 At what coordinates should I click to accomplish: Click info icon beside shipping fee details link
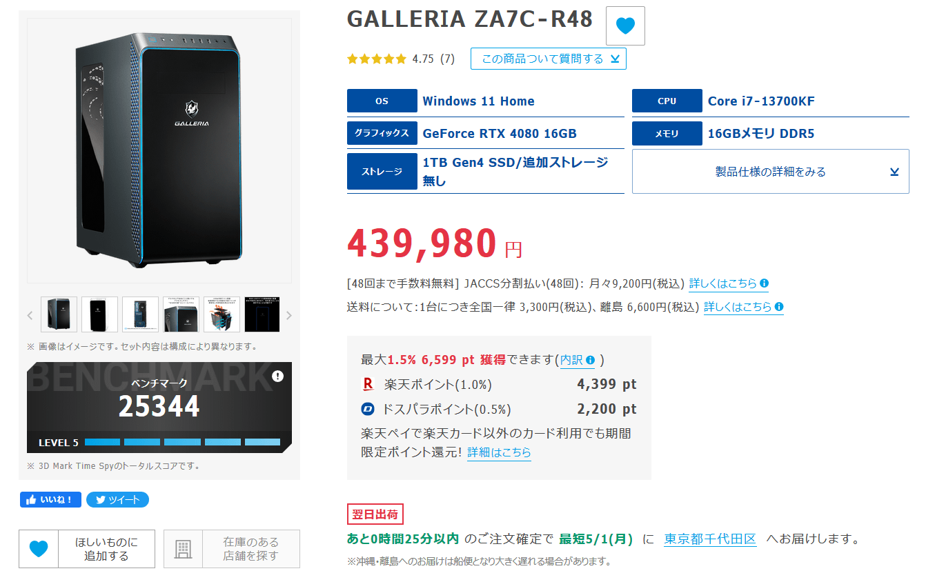(x=779, y=307)
